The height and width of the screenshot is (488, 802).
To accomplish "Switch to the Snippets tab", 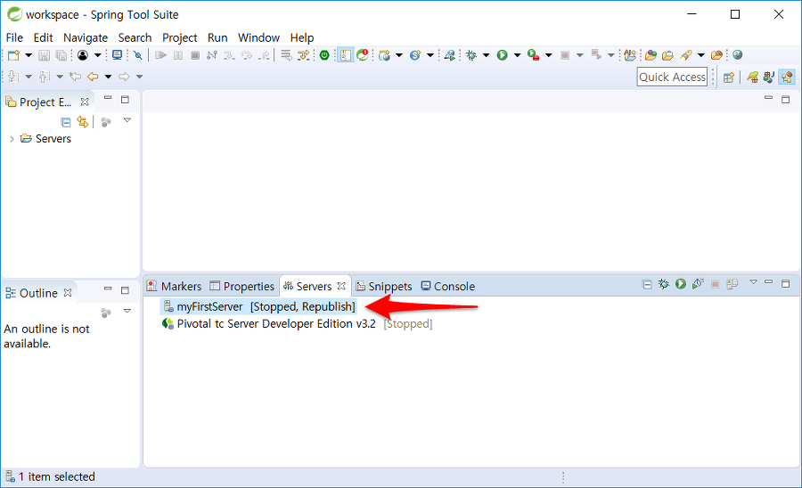I will click(383, 286).
